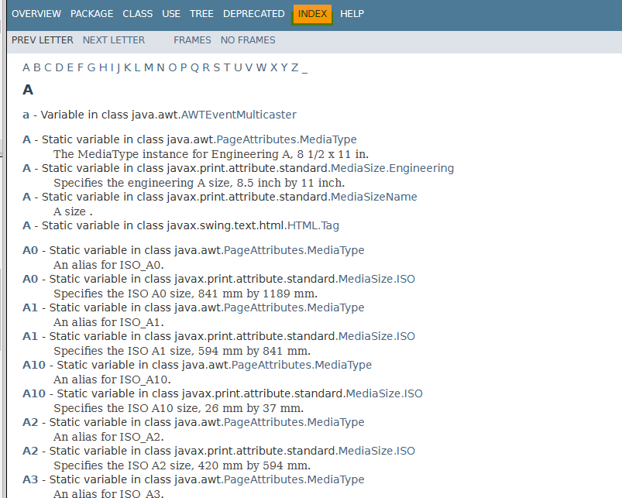Screen dimensions: 622x498
Task: Click the 'A size .' description text
Action: coord(73,211)
